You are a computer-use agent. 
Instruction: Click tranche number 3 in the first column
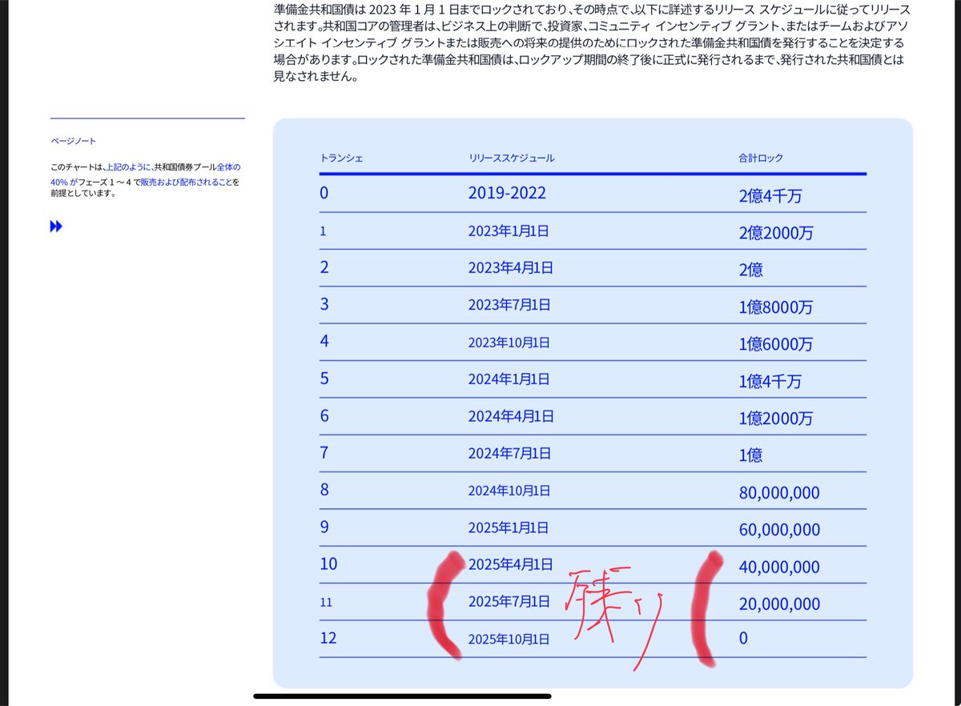point(324,304)
